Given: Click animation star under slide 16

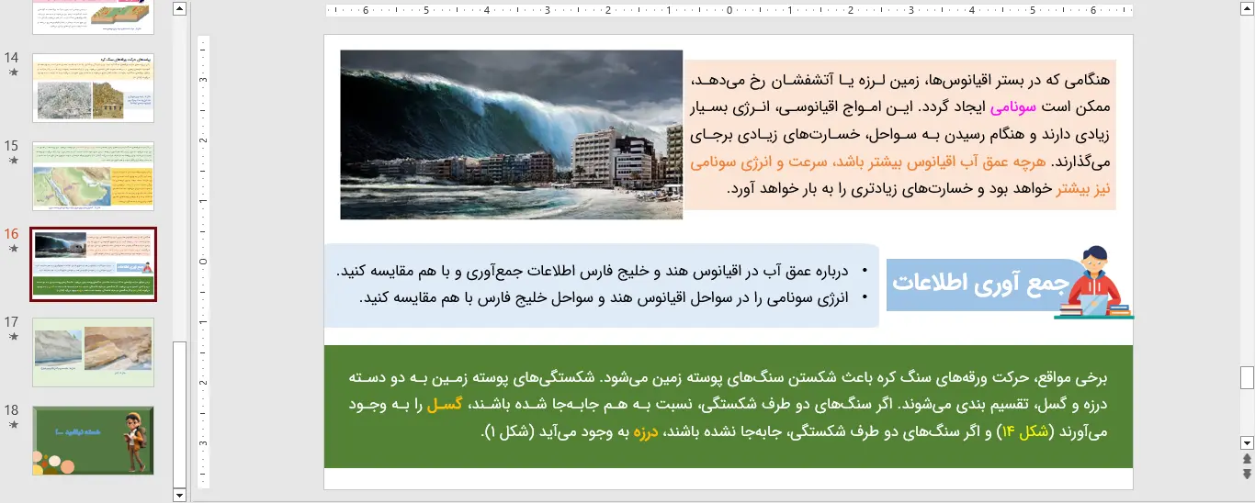Looking at the screenshot, I should [13, 249].
